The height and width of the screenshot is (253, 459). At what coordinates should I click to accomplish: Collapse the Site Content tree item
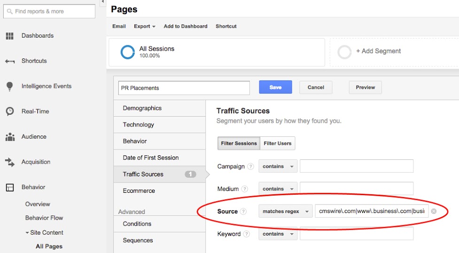point(27,233)
